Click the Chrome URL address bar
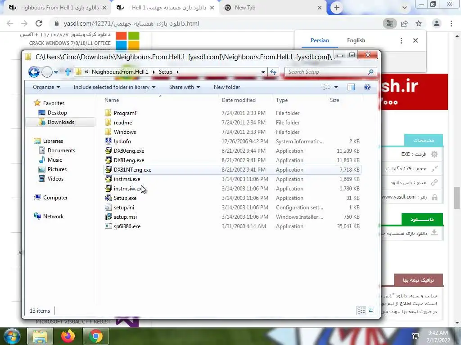 [x=216, y=23]
